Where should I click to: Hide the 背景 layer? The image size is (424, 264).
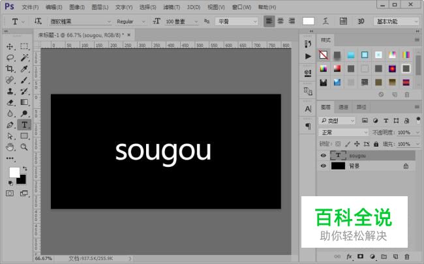323,166
